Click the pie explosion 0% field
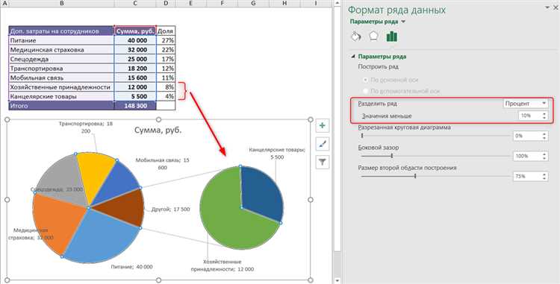The width and height of the screenshot is (560, 284). [527, 136]
